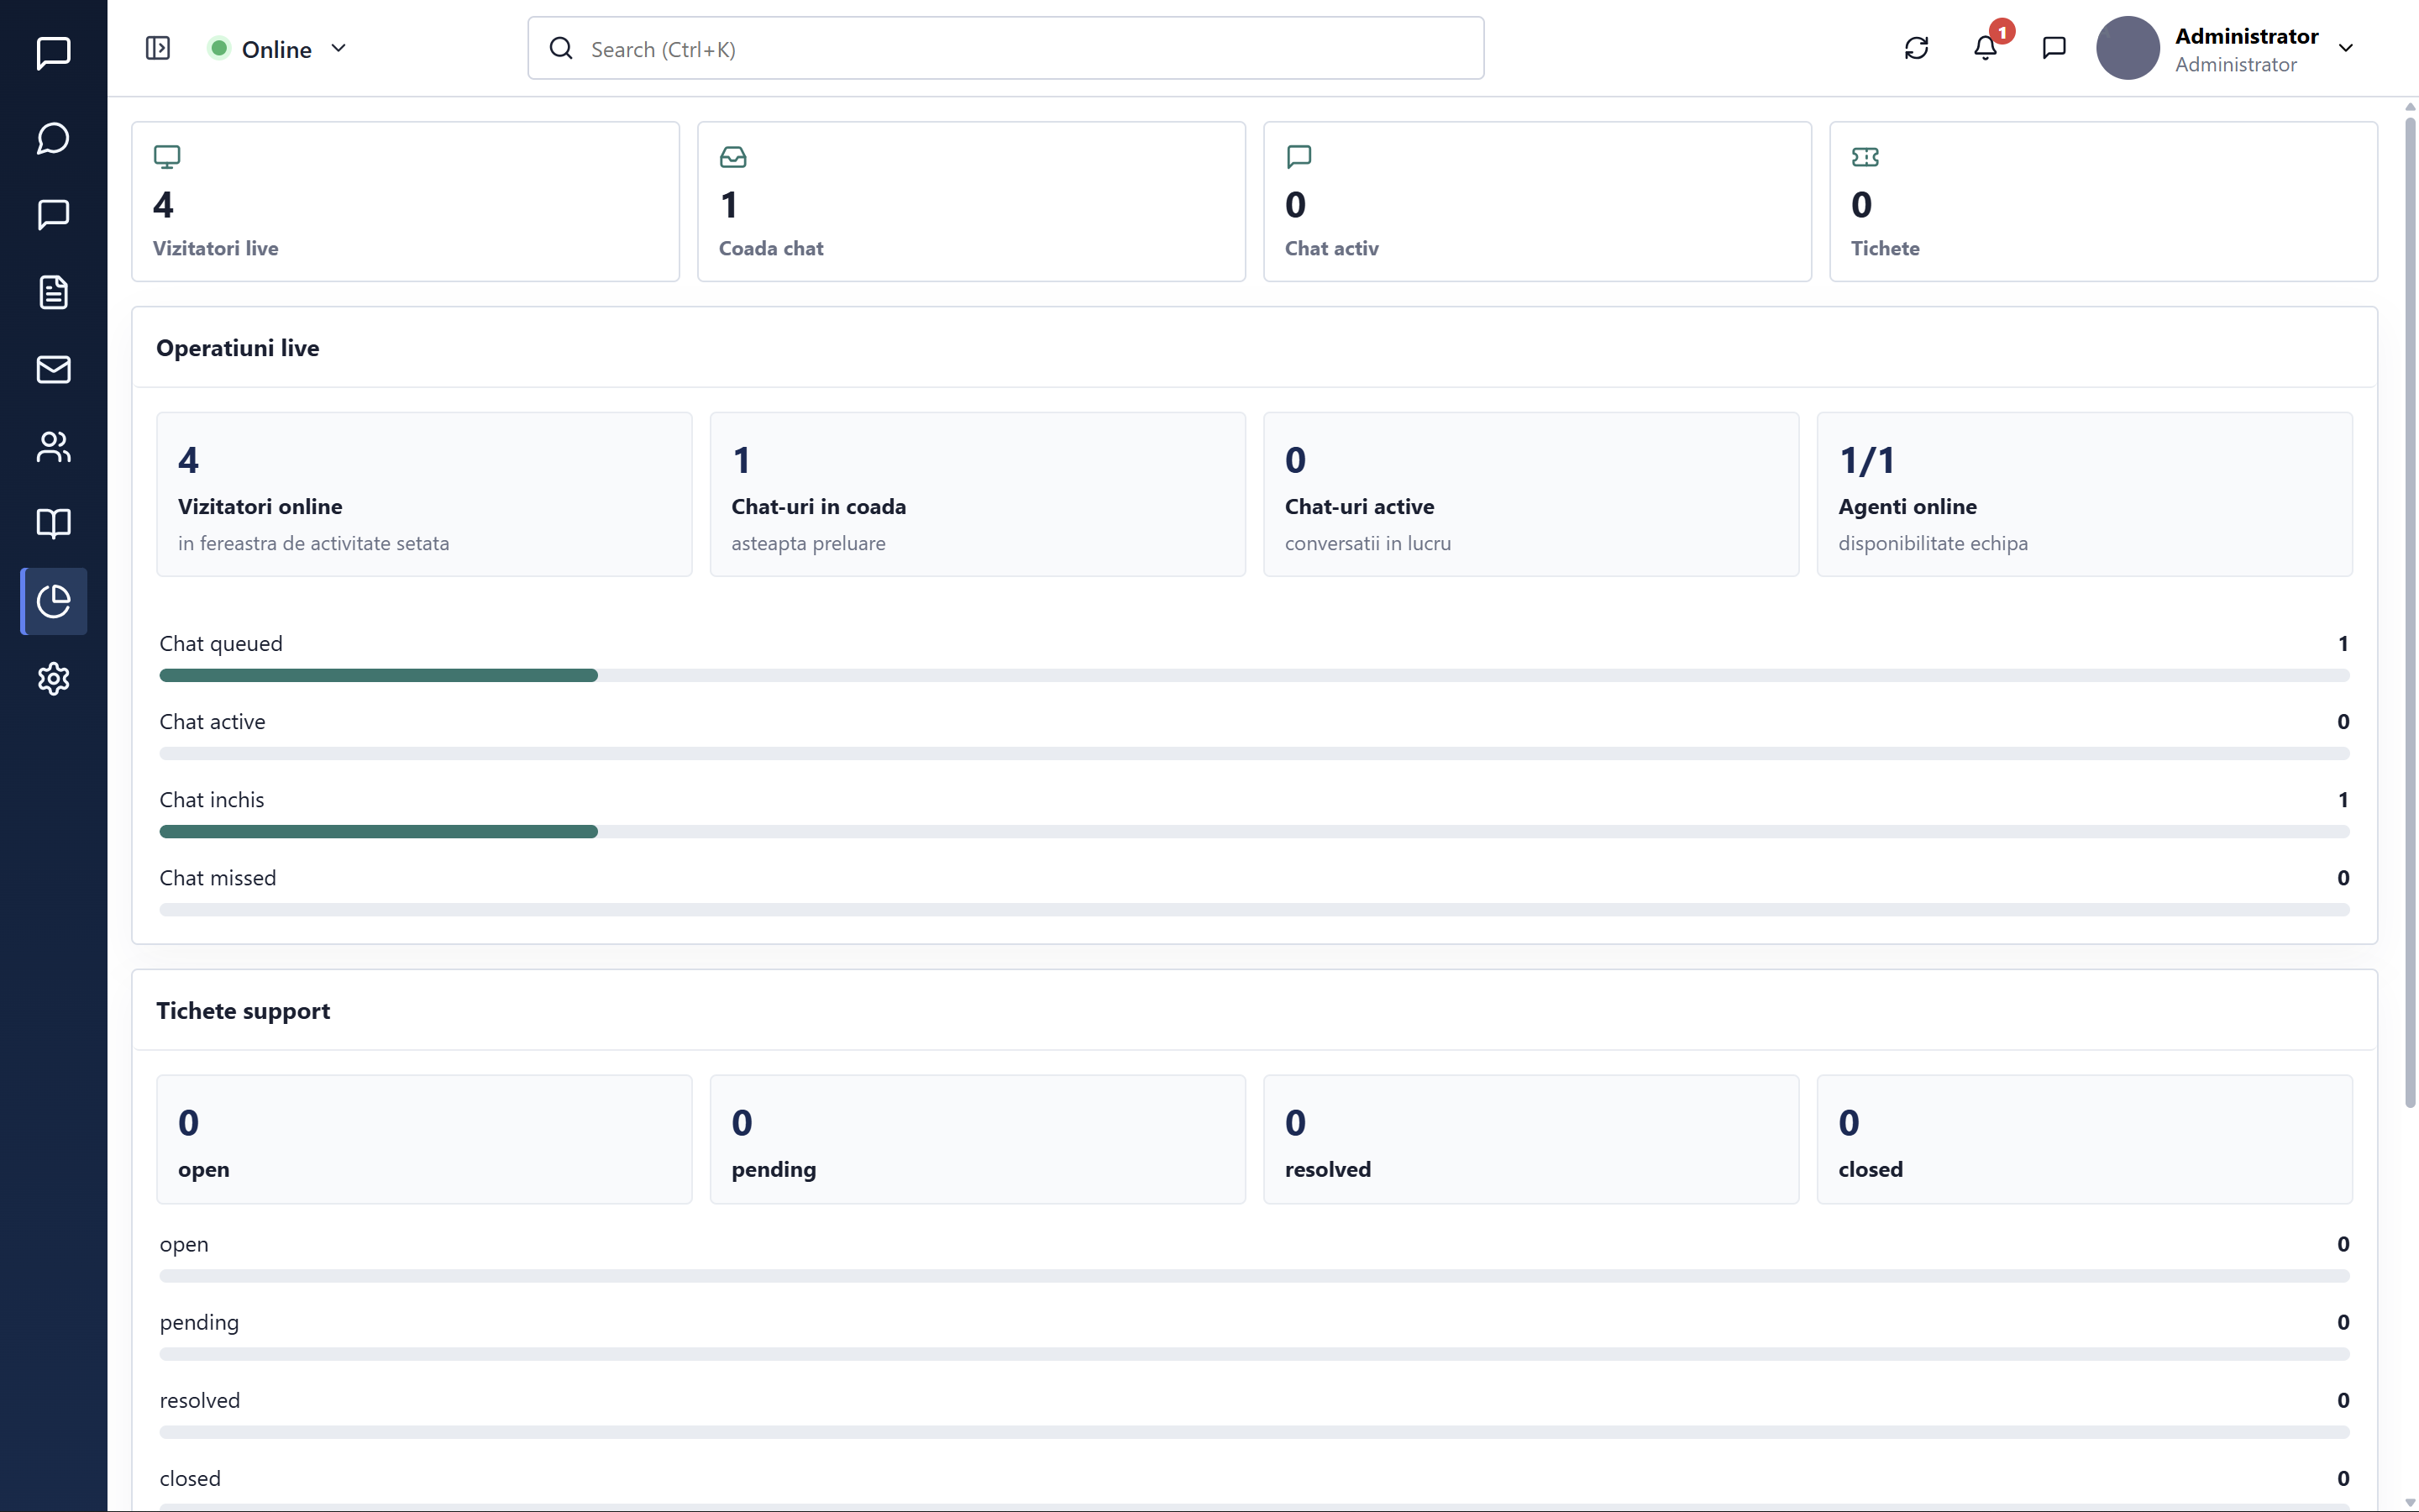Click the Vizitatori online tile
Image resolution: width=2419 pixels, height=1512 pixels.
tap(424, 494)
